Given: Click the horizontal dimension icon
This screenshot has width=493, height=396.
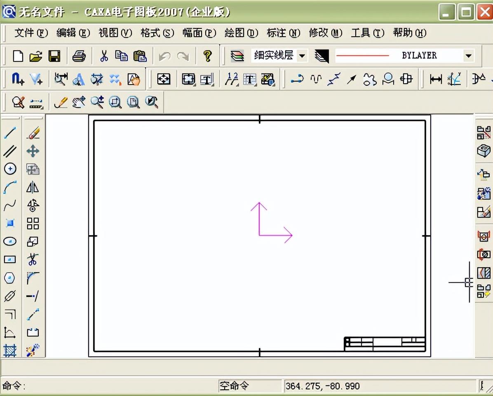Looking at the screenshot, I should click(x=436, y=79).
